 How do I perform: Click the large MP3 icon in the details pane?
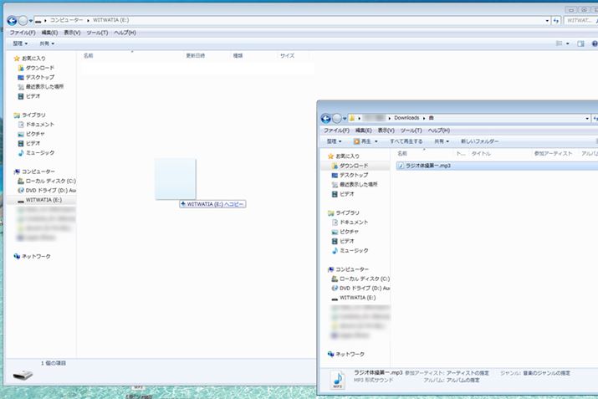[337, 378]
